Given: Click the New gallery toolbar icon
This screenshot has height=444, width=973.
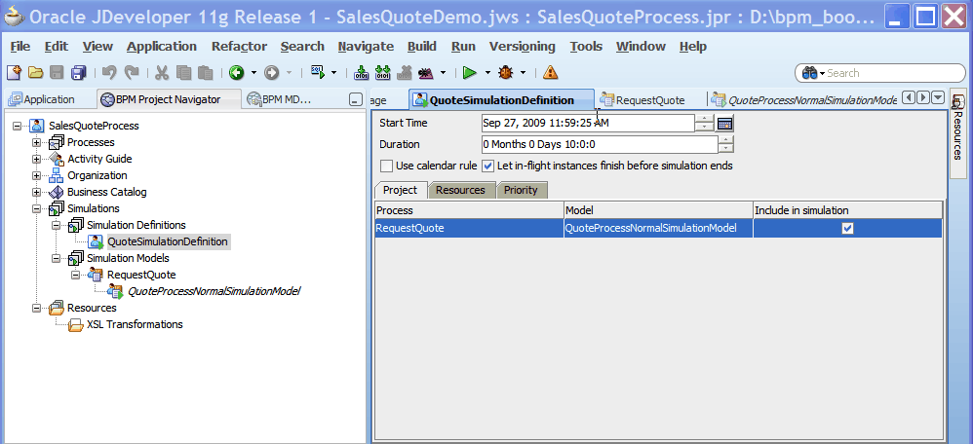Looking at the screenshot, I should click(14, 73).
